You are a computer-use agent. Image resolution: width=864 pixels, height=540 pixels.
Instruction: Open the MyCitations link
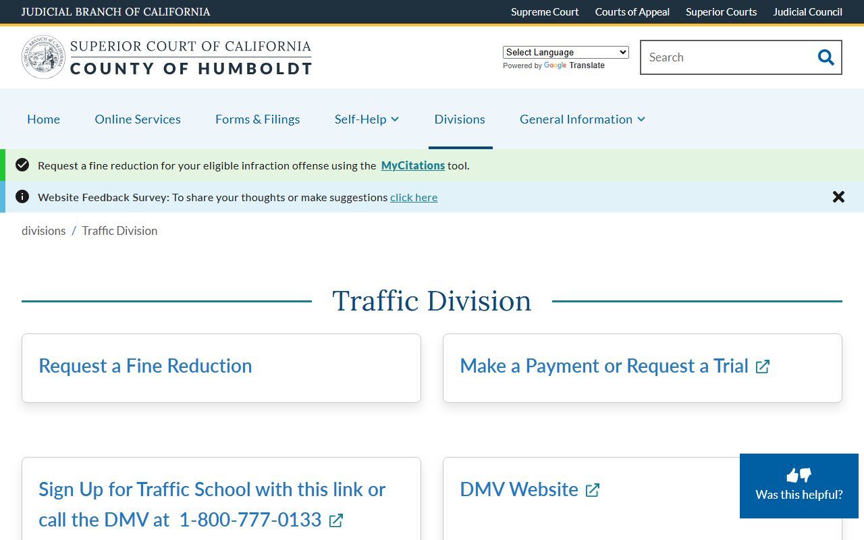pyautogui.click(x=413, y=165)
